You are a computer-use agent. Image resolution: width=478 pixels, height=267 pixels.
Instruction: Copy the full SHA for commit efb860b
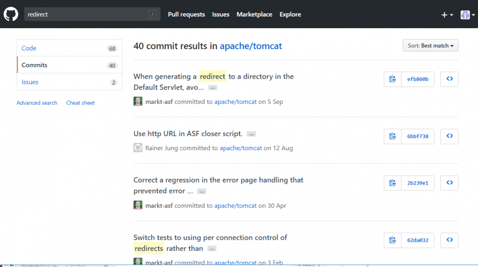pos(392,79)
